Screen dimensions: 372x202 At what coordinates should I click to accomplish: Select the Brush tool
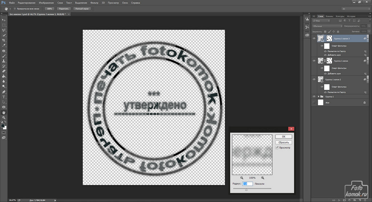4,56
